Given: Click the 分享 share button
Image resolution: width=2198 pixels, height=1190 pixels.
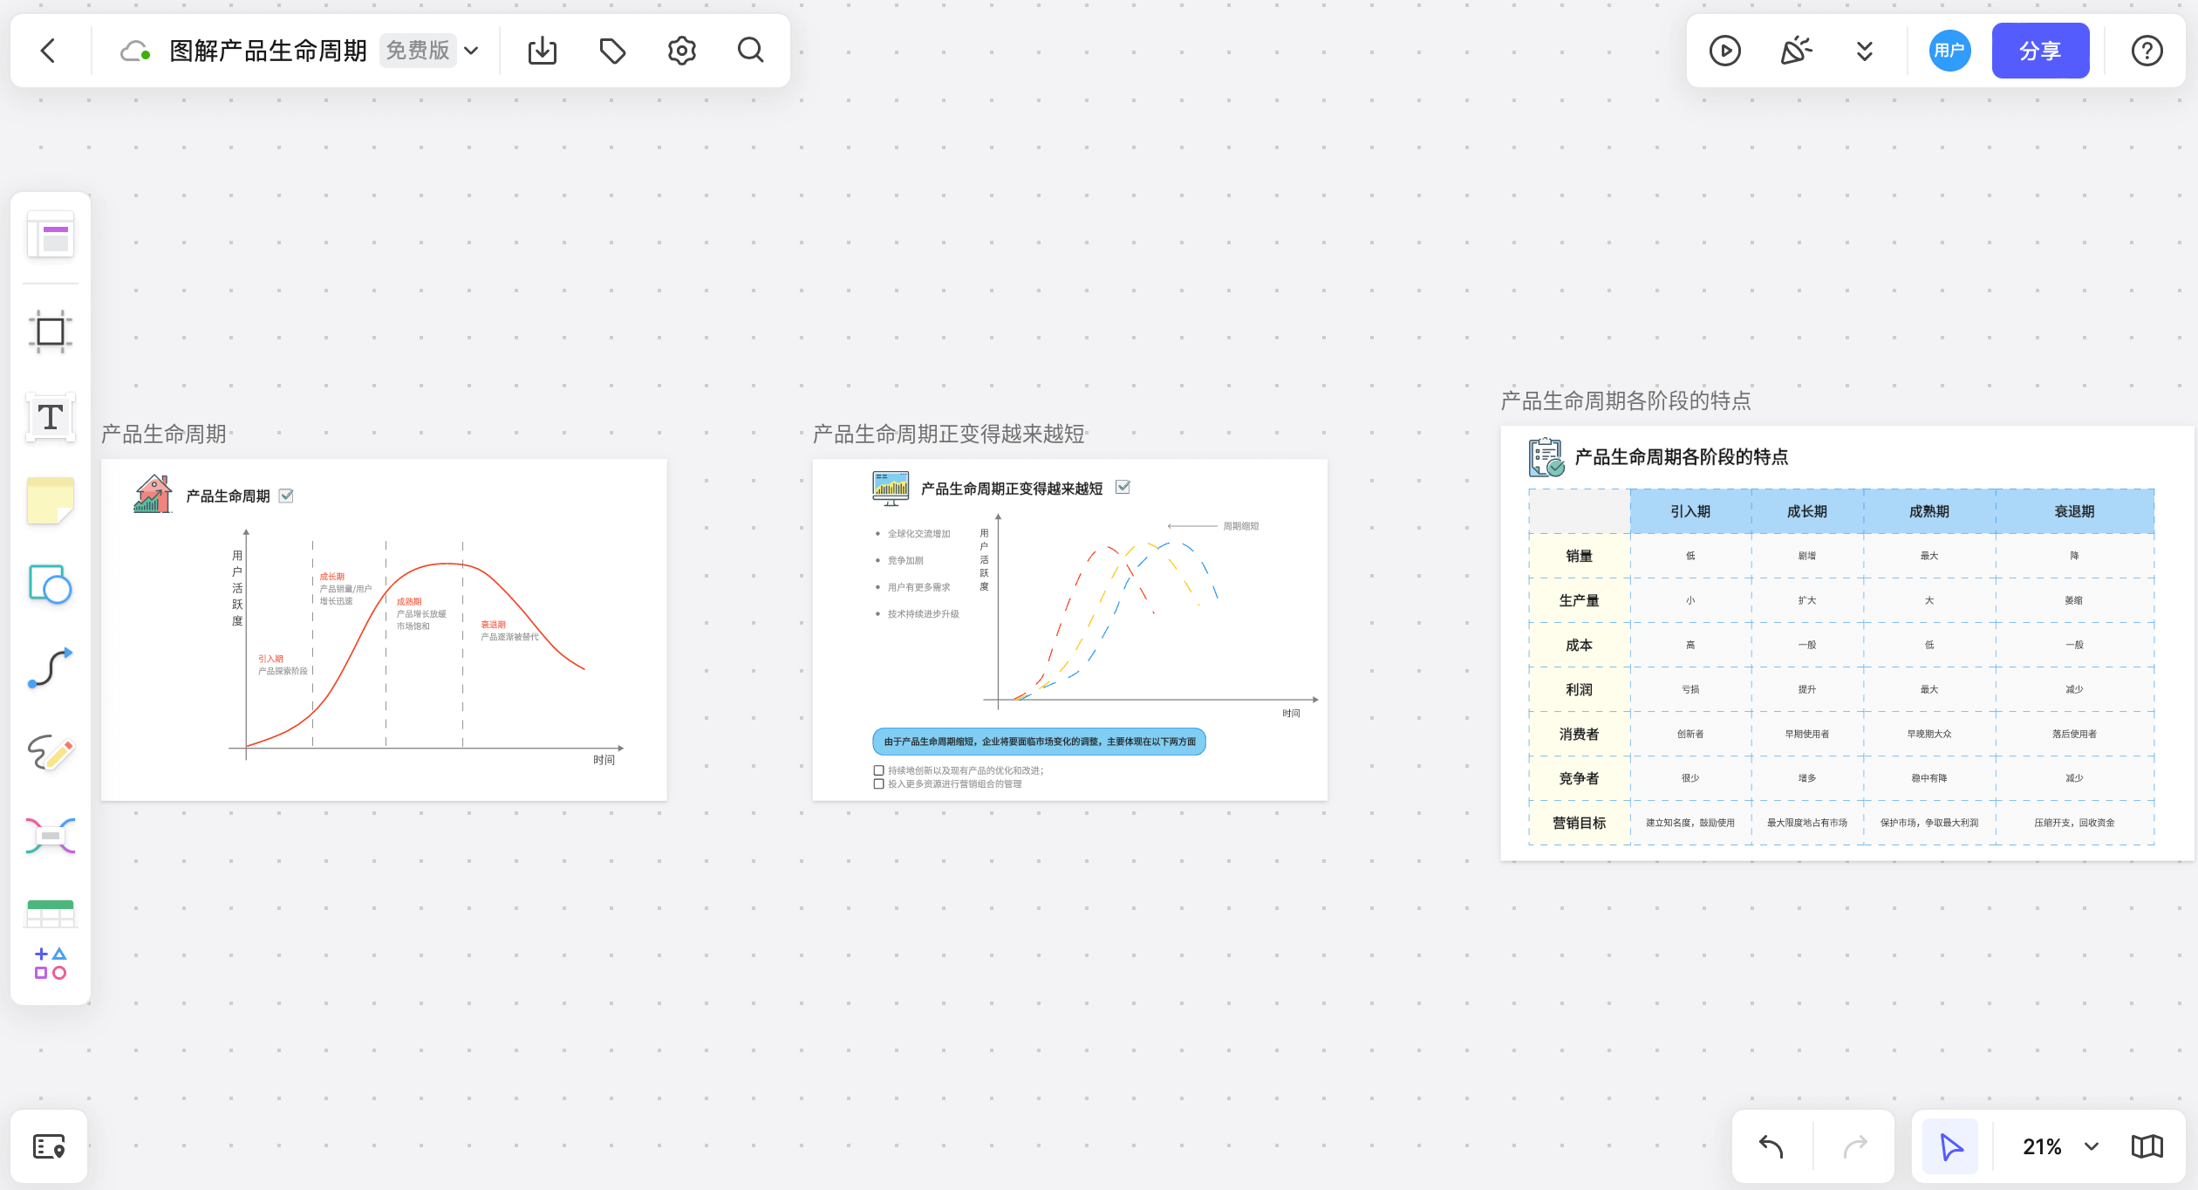Looking at the screenshot, I should (x=2040, y=51).
